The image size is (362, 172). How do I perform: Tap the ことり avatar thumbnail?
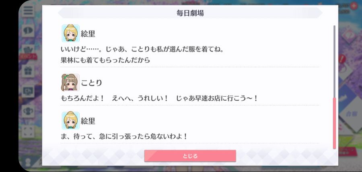point(70,83)
